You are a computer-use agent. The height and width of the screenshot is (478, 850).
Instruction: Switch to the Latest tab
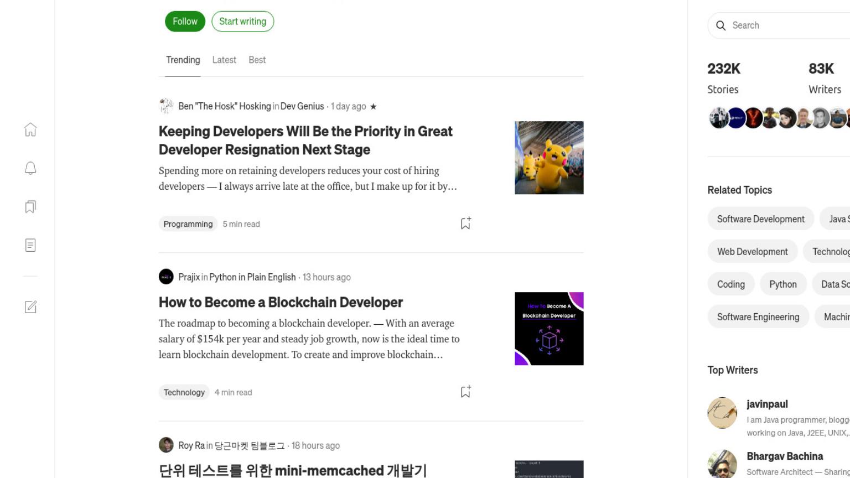224,60
